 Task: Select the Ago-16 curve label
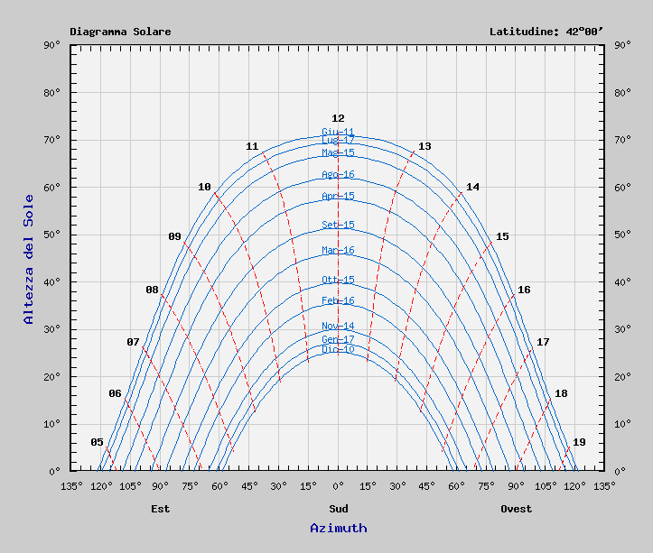(x=338, y=175)
